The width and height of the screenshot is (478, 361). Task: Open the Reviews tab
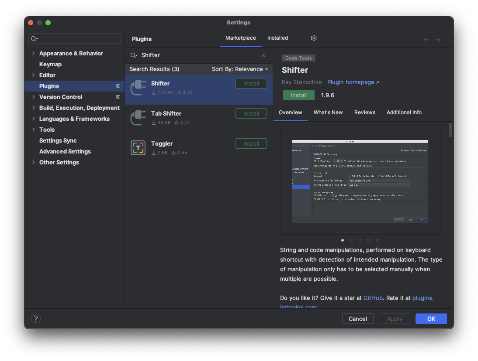(364, 112)
